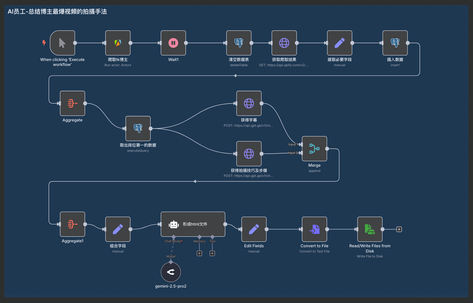Screen dimensions: 473x303
Task: Add a Memory sub-node with plus button
Action: [x=200, y=254]
